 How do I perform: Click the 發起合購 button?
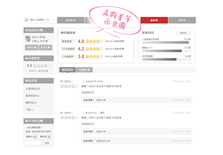(x=31, y=47)
